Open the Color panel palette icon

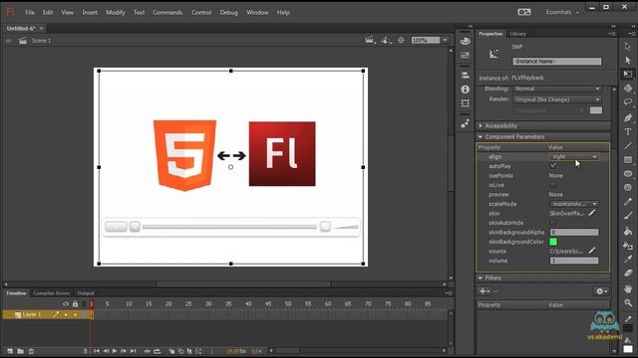[x=466, y=41]
